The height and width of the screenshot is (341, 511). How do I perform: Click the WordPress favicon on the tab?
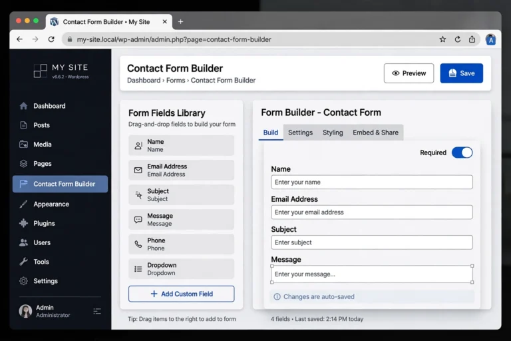[54, 22]
